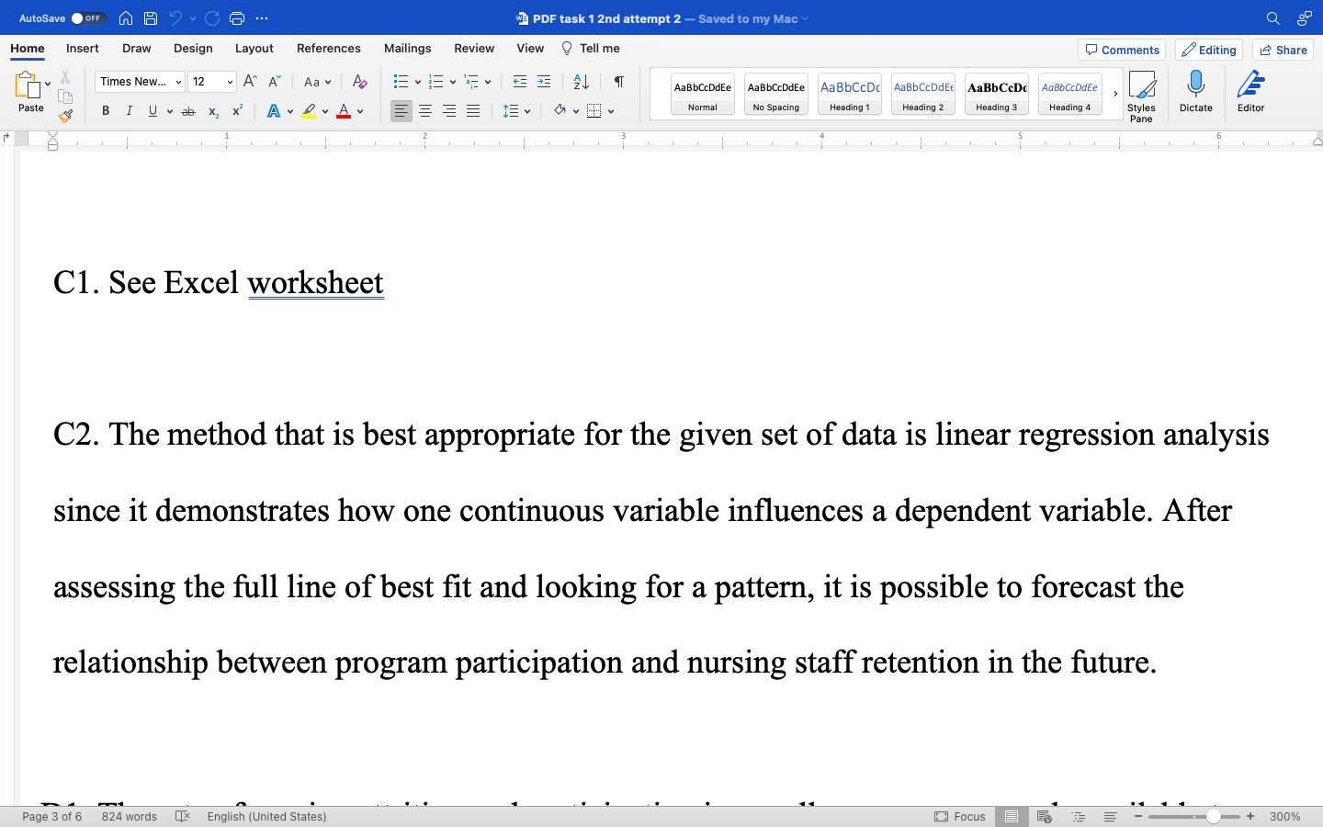Center the paragraph text
The width and height of the screenshot is (1323, 827).
(x=425, y=111)
